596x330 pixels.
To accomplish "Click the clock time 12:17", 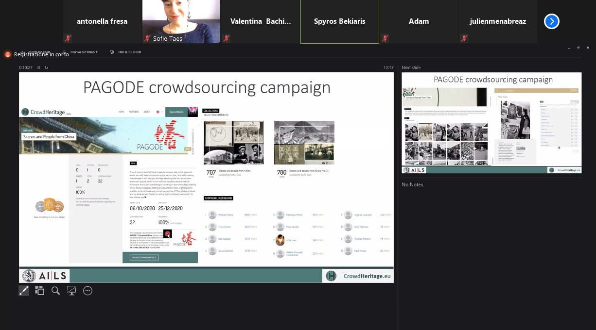I will click(388, 67).
